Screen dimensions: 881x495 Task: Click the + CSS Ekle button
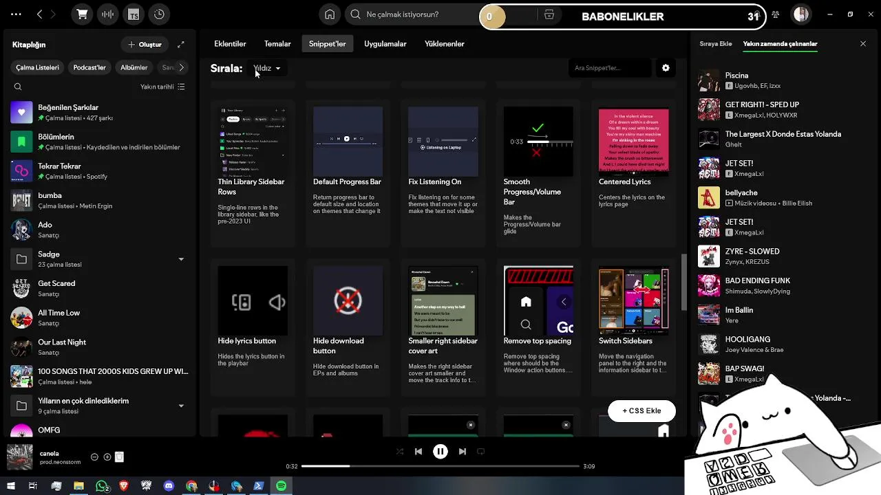(641, 411)
